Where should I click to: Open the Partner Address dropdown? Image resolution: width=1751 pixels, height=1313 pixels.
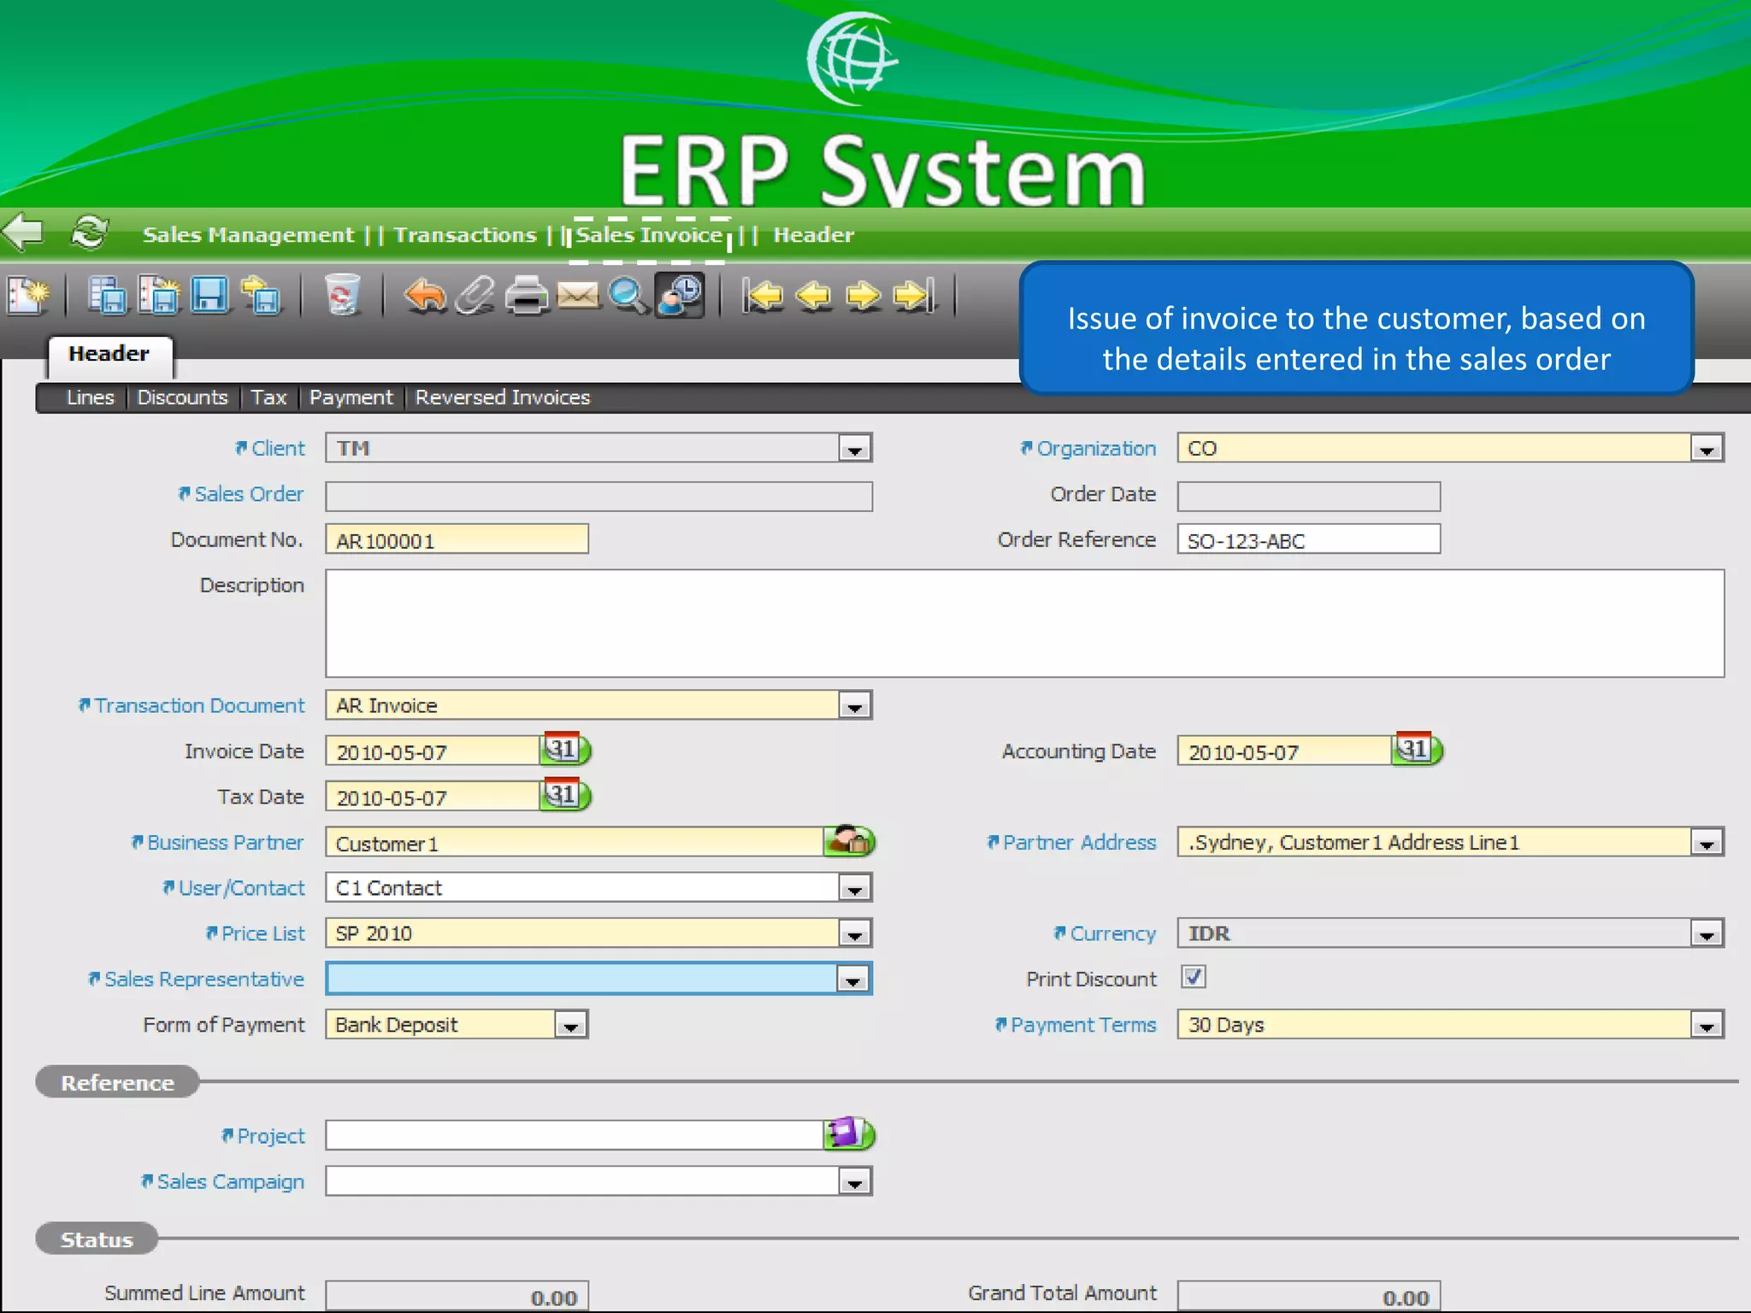[1707, 842]
